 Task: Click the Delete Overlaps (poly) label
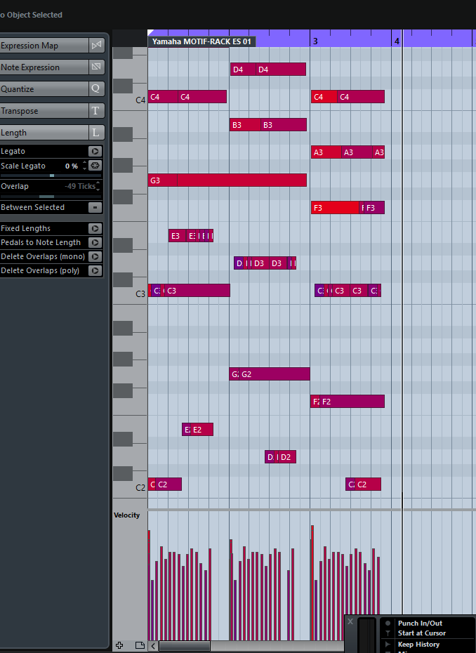coord(40,271)
